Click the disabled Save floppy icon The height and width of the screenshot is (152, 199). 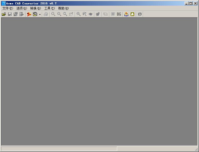pyautogui.click(x=10, y=14)
